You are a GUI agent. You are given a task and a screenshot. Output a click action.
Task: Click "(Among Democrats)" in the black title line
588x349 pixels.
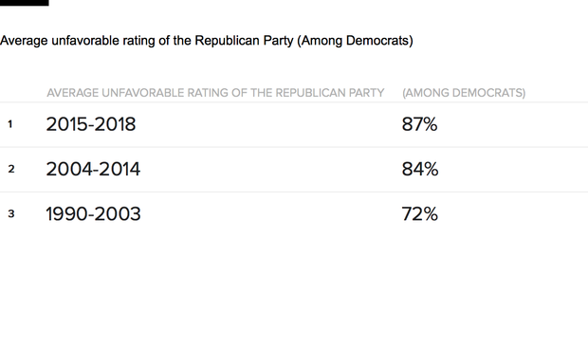point(355,41)
